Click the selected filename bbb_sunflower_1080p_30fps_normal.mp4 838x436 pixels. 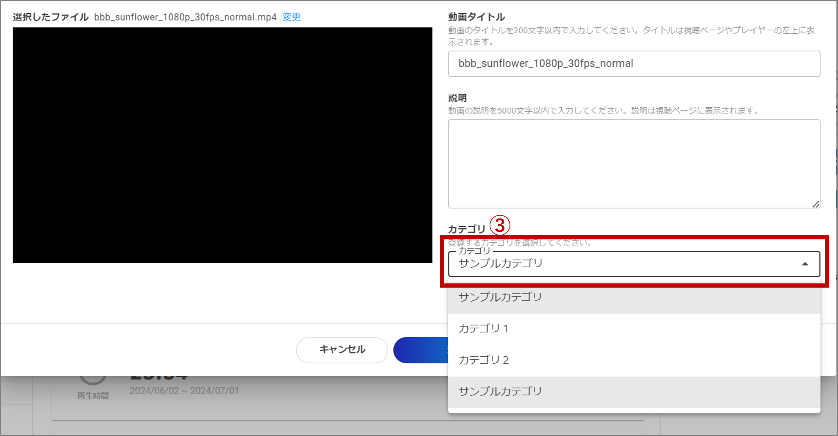click(x=185, y=17)
